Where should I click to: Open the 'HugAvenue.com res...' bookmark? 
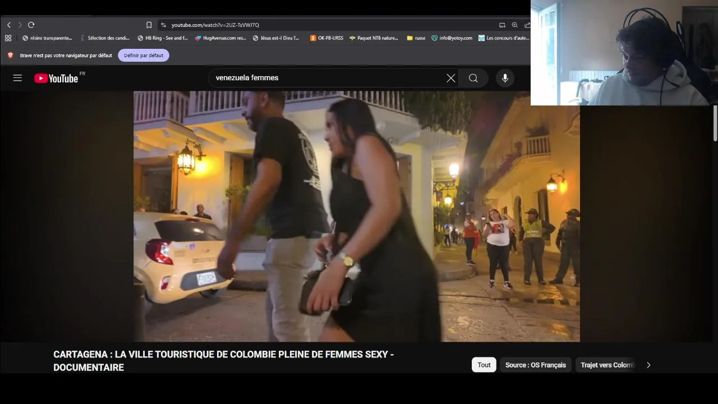[x=220, y=38]
